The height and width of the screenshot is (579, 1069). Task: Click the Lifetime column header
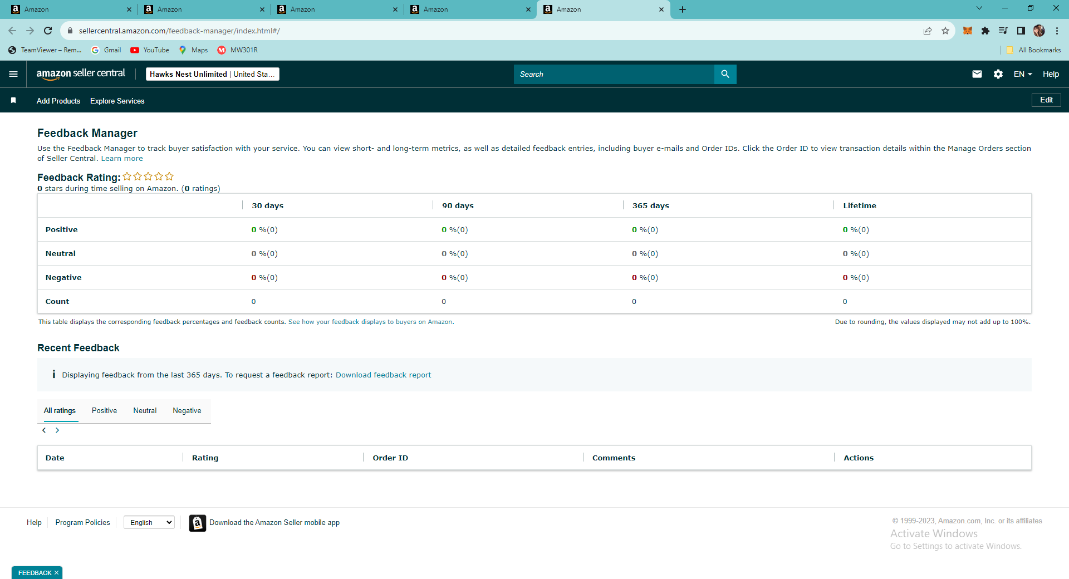[860, 205]
